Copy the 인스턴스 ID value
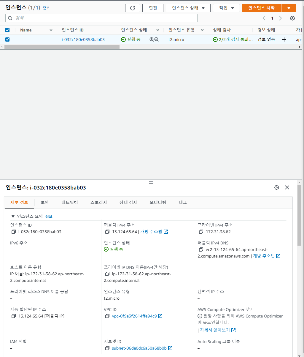Image resolution: width=304 pixels, height=357 pixels. (13, 232)
